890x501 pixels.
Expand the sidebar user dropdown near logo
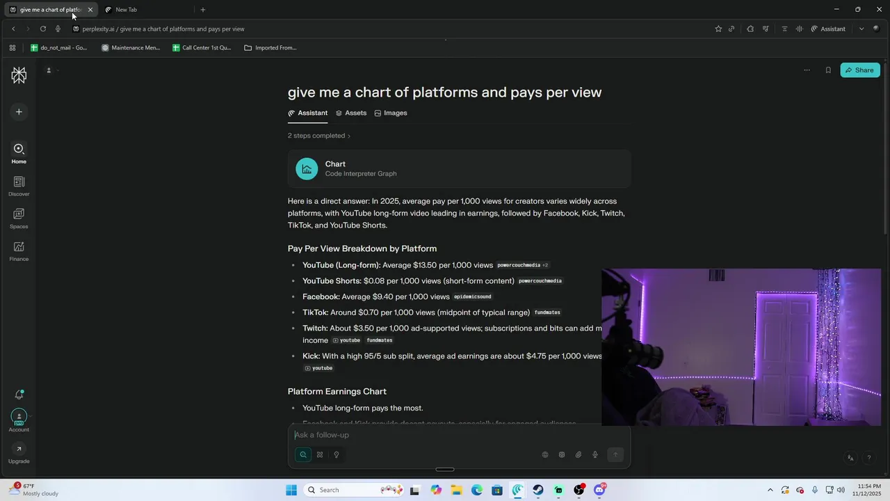[x=51, y=70]
